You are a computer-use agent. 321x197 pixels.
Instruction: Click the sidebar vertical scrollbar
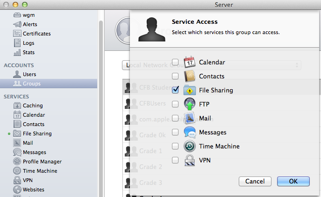[100, 108]
